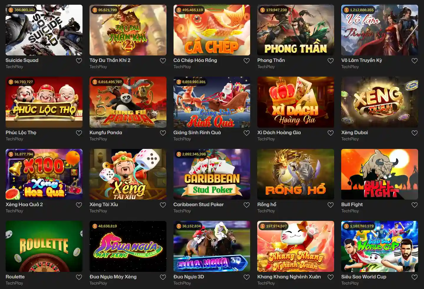Image resolution: width=424 pixels, height=289 pixels.
Task: Add Roulette to favorites heart
Action: click(79, 277)
